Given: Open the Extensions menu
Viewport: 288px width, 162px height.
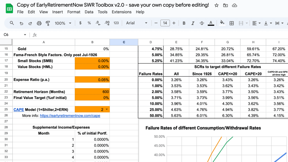Looking at the screenshot, I should point(121,12).
